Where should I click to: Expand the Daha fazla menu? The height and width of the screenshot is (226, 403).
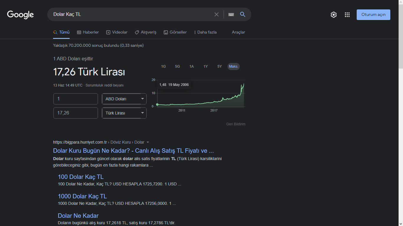pos(205,32)
